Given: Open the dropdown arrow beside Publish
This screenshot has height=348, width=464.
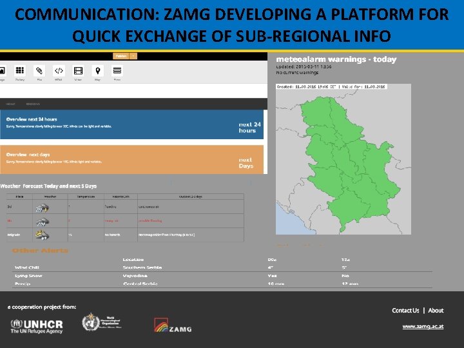Looking at the screenshot, I should point(133,56).
